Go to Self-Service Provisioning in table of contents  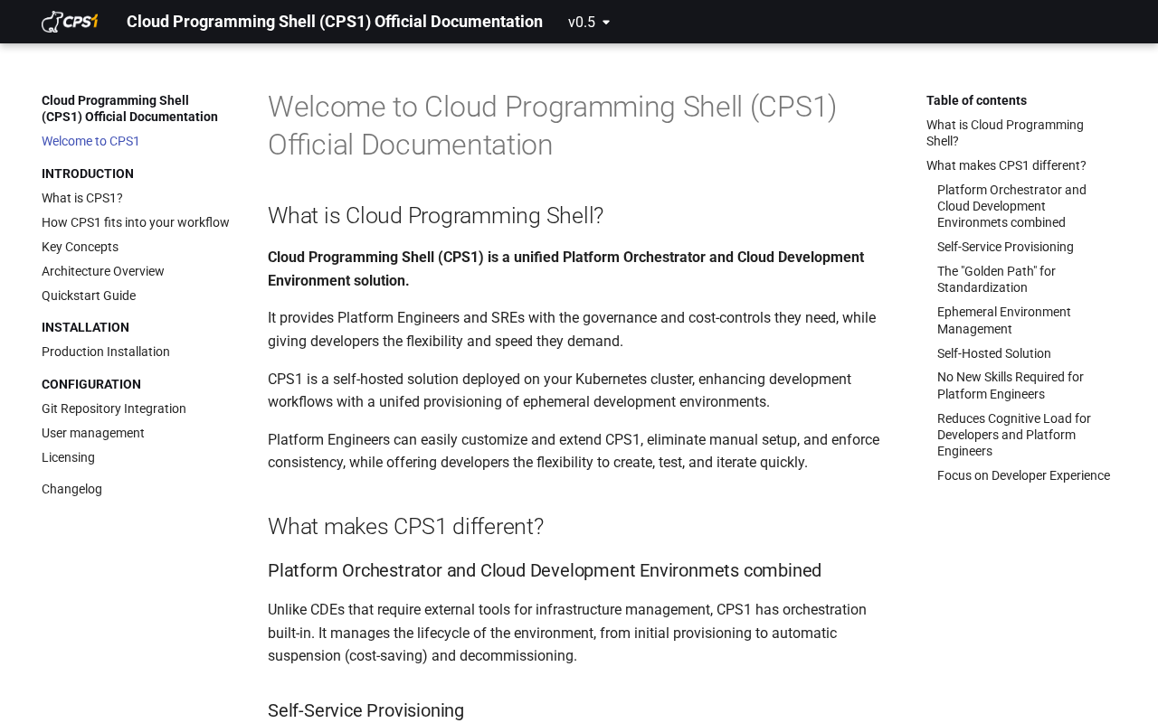(1005, 247)
